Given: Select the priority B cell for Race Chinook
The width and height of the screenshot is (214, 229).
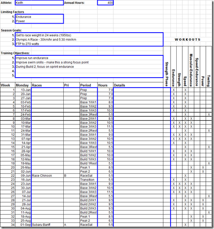Looking at the screenshot, I should pyautogui.click(x=72, y=176).
